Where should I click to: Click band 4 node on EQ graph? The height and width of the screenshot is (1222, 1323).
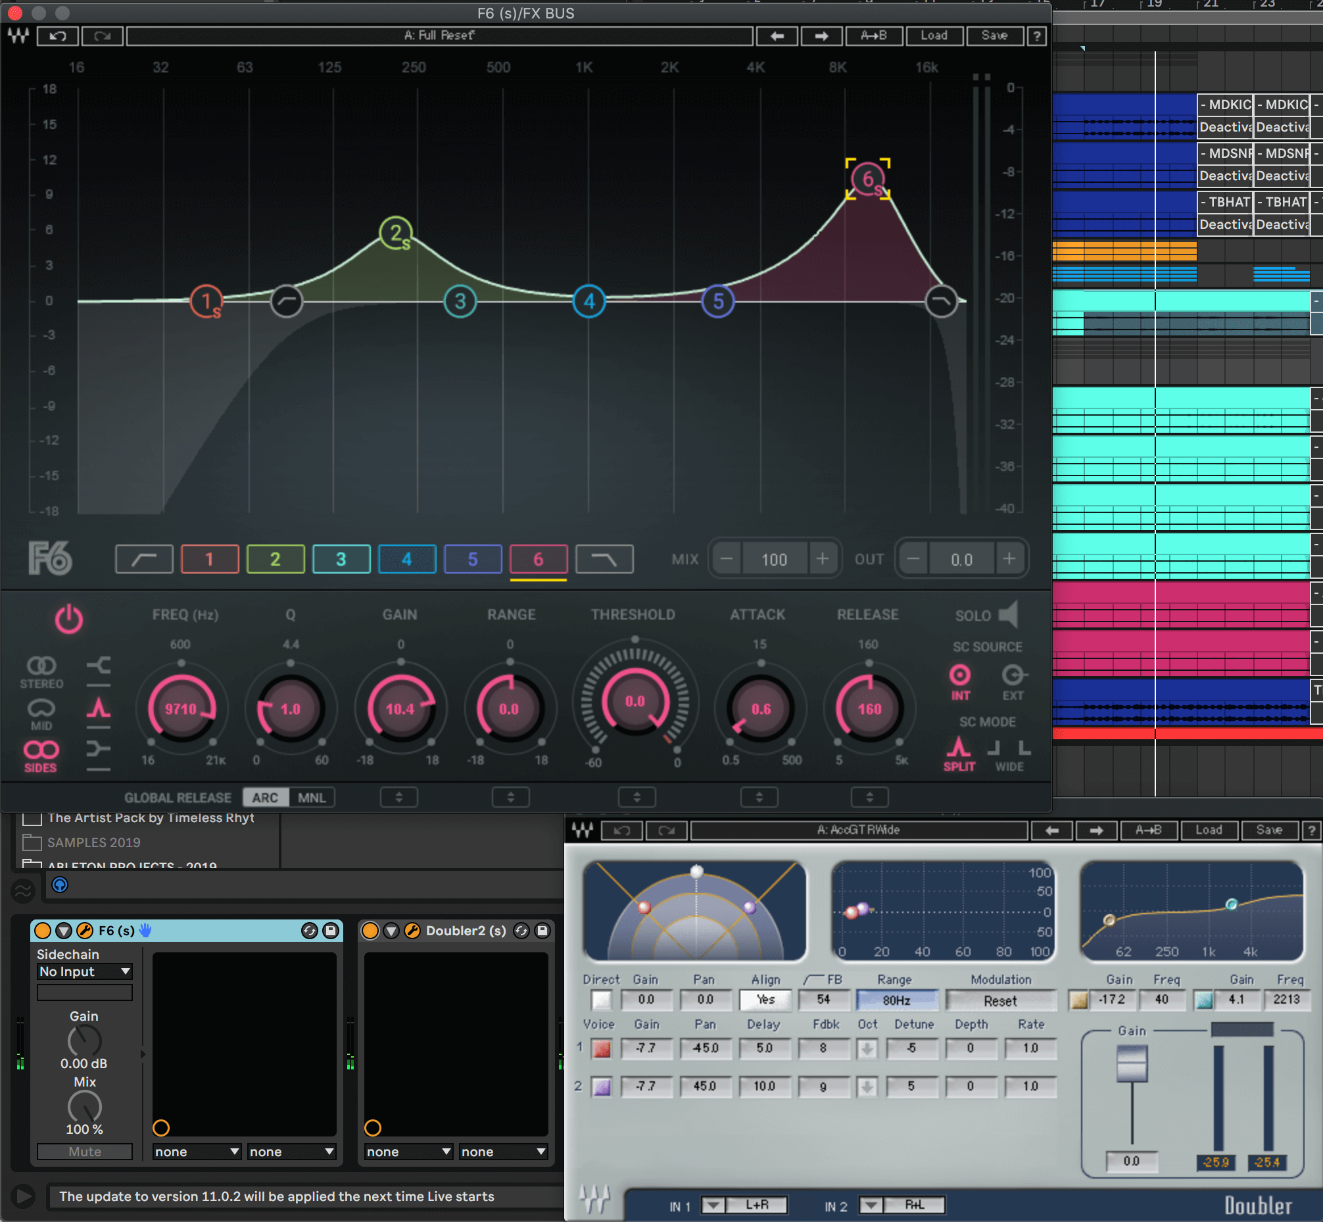tap(589, 301)
